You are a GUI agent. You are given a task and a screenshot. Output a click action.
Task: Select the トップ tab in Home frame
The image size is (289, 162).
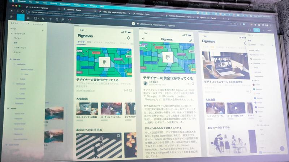(81, 42)
